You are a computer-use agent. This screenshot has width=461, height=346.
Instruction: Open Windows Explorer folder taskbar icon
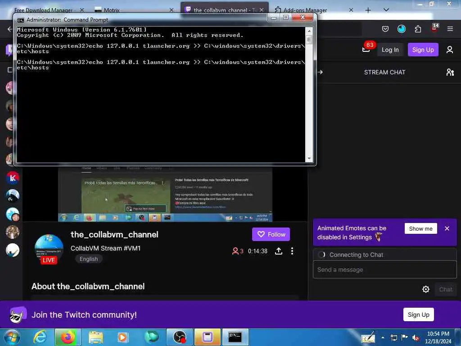coord(96,337)
